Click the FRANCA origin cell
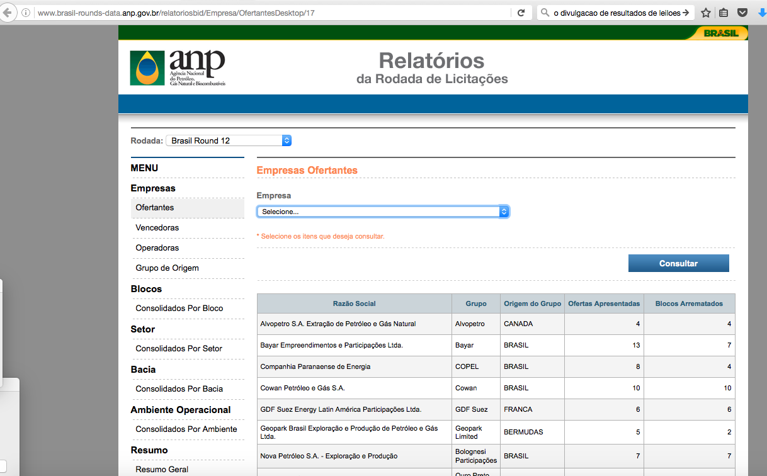767x476 pixels. (x=532, y=409)
